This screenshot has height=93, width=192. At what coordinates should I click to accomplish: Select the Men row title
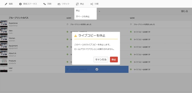(10, 31)
